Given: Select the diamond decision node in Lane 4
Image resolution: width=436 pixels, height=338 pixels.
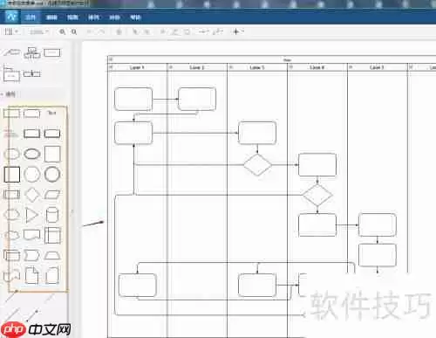Looking at the screenshot, I should coord(317,195).
